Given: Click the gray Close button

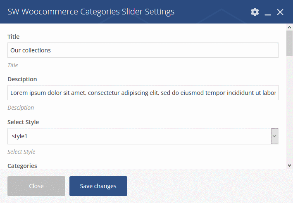Looking at the screenshot, I should pyautogui.click(x=36, y=186).
